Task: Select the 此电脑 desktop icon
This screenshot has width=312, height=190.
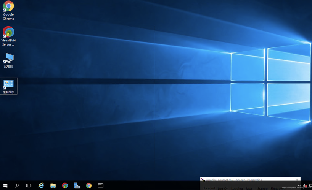Action: (x=8, y=60)
